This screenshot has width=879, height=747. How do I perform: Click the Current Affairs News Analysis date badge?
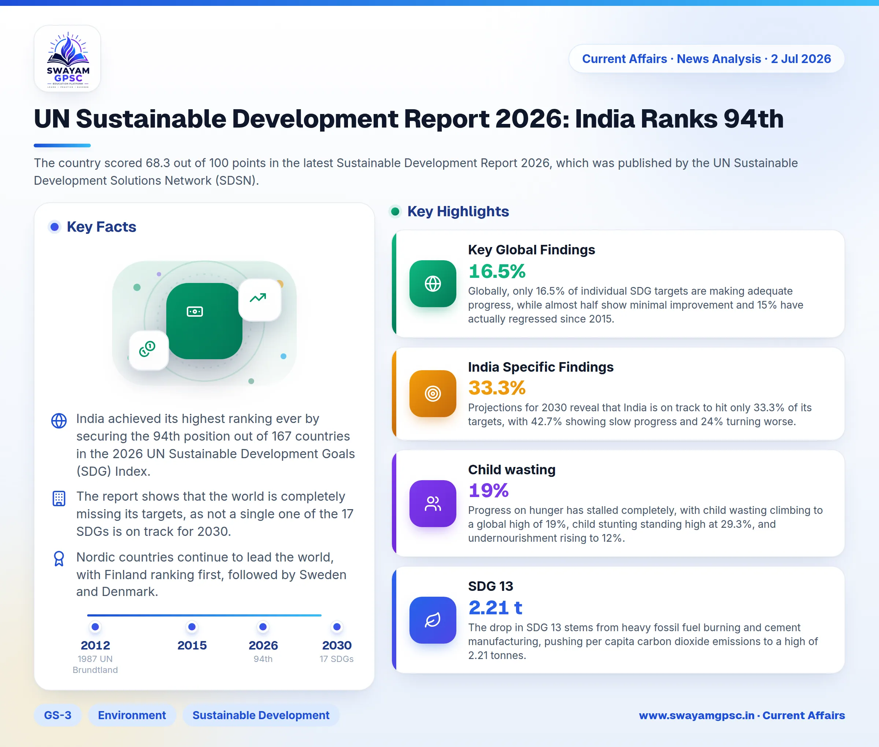click(x=706, y=59)
